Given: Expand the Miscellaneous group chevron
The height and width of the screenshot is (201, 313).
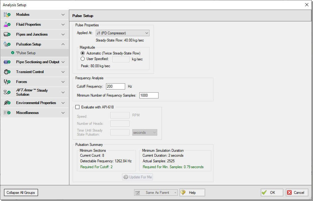Looking at the screenshot, I should pyautogui.click(x=63, y=113).
